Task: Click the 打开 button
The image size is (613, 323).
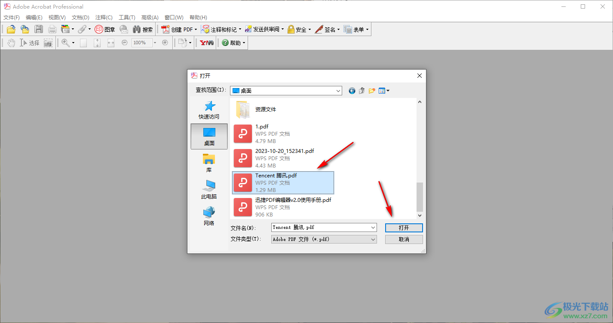Action: 404,228
